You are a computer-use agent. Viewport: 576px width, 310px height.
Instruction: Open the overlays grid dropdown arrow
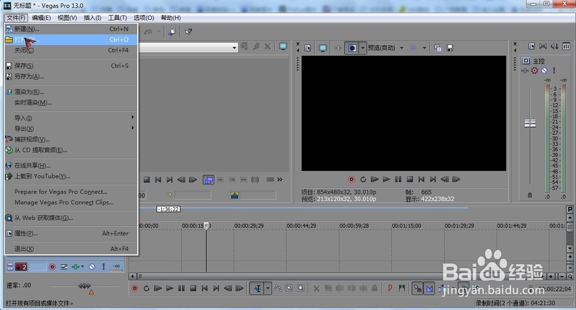(x=425, y=48)
